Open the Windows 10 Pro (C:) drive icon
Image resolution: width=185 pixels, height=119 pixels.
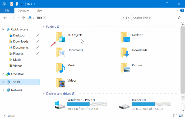coord(61,104)
